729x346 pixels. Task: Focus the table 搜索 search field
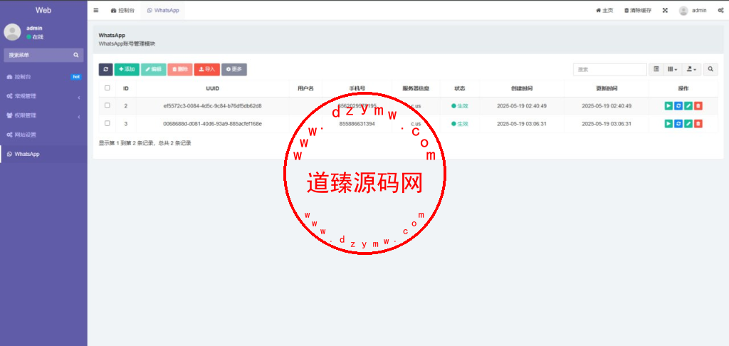(609, 69)
